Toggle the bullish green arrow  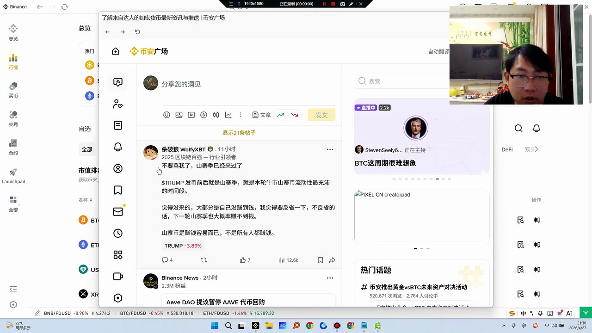(x=280, y=115)
